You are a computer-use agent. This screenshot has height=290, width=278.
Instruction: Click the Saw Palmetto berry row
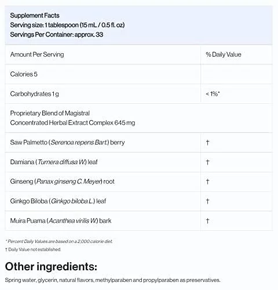(138, 143)
